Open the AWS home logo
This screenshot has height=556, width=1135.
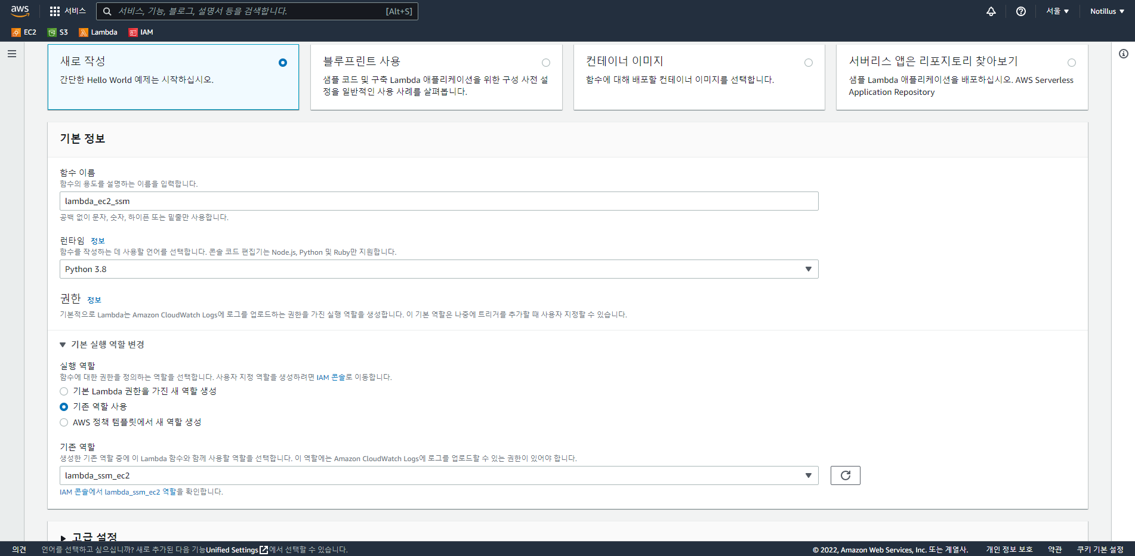tap(20, 11)
